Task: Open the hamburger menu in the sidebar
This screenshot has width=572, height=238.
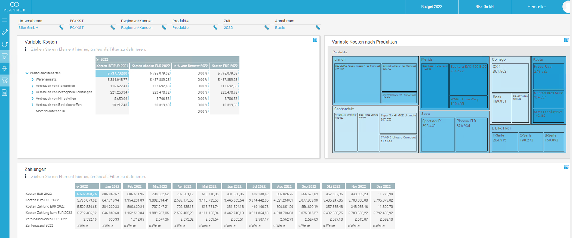Action: [x=5, y=20]
